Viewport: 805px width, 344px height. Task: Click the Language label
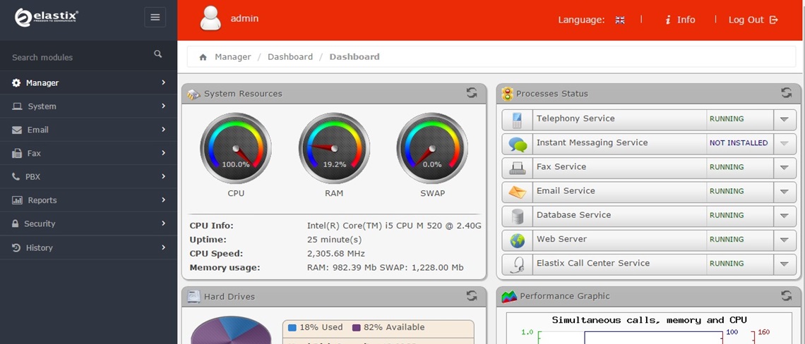coord(581,20)
